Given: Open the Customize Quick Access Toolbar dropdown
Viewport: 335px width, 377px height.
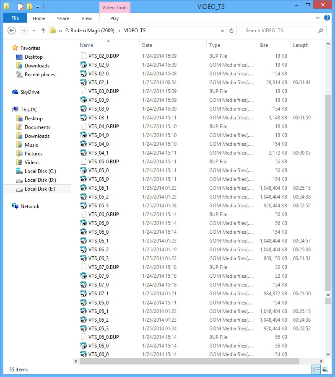Looking at the screenshot, I should point(38,7).
